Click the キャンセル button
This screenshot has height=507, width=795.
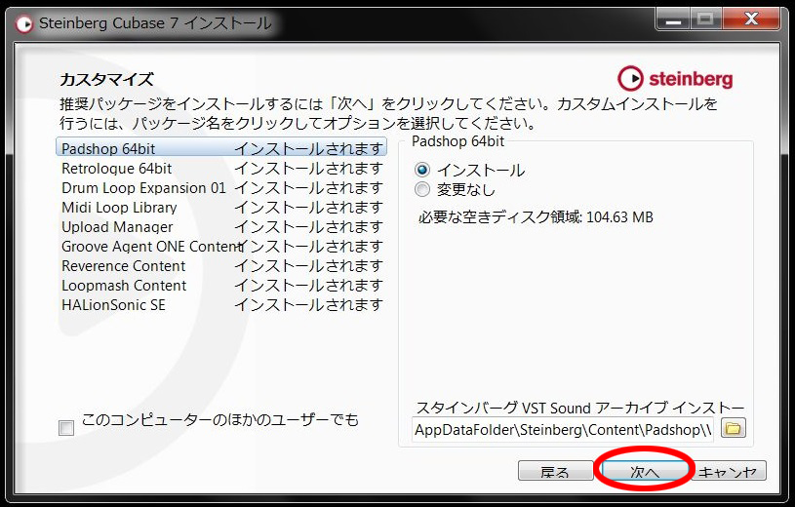(x=729, y=471)
